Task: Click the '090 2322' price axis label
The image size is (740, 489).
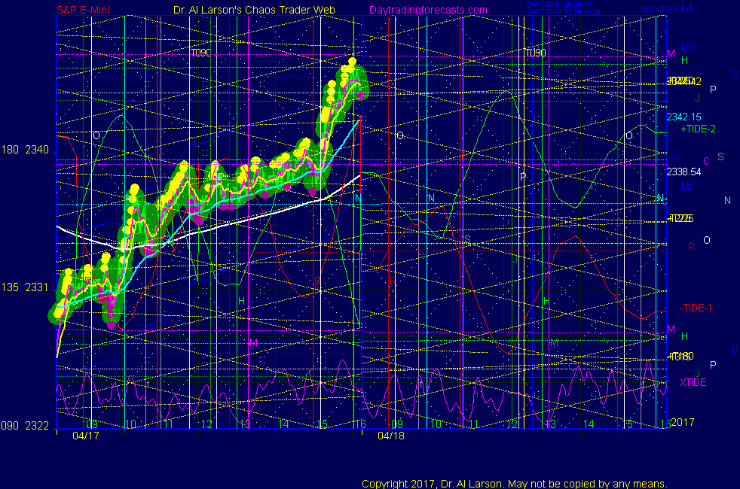Action: tap(25, 426)
